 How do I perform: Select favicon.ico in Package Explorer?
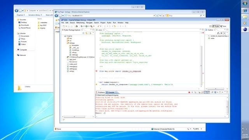[72, 62]
